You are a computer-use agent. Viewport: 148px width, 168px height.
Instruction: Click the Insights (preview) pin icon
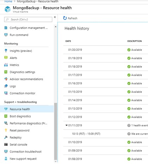(x=6, y=51)
